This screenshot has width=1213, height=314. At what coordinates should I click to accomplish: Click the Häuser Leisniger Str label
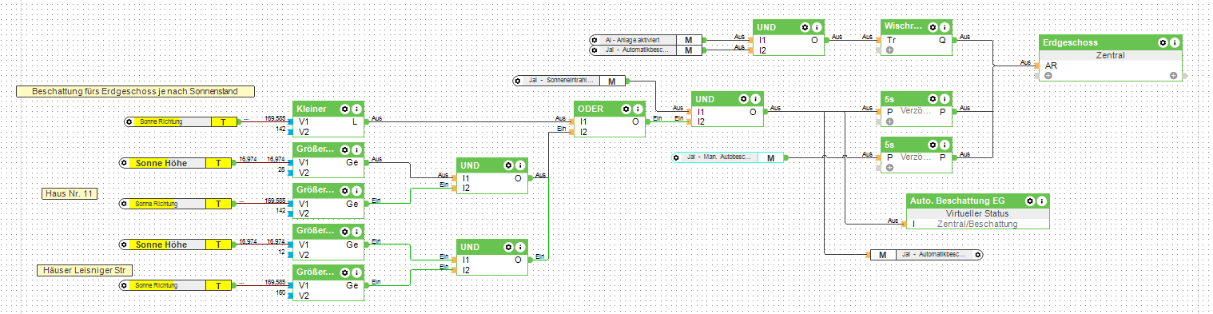pos(85,270)
